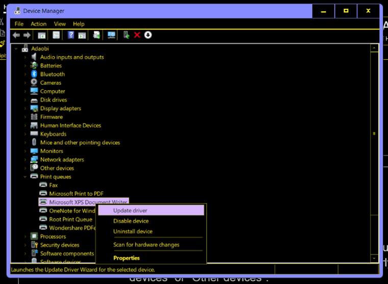Screen dimensions: 388x284
Task: Select the Microsoft XPS Document Writer entry
Action: [x=84, y=202]
